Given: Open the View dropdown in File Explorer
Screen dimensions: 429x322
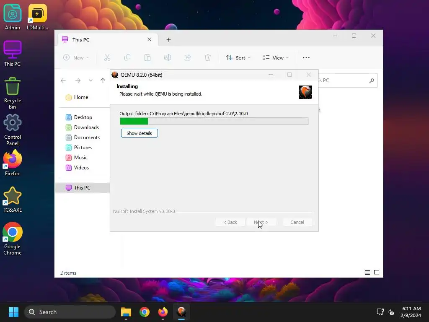Looking at the screenshot, I should (275, 58).
